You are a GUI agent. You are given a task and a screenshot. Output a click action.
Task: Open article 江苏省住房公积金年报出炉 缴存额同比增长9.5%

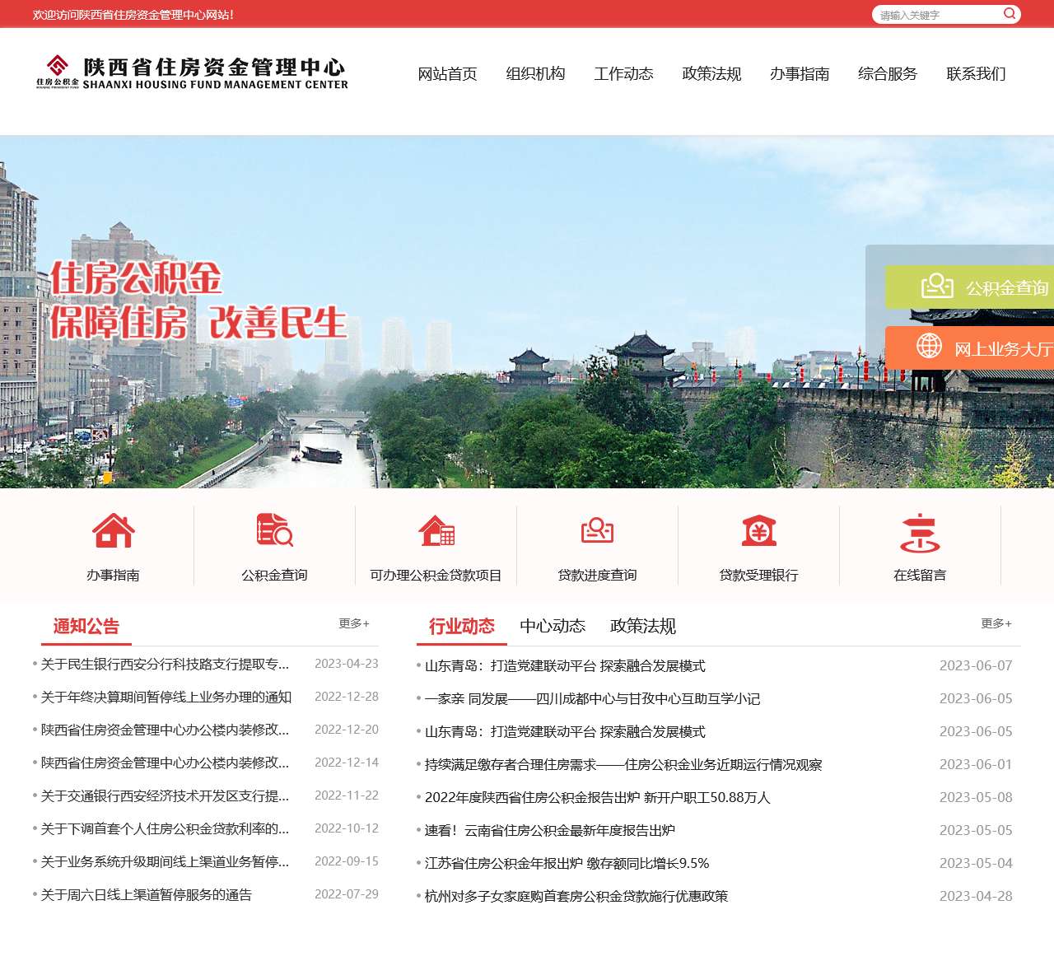[567, 863]
